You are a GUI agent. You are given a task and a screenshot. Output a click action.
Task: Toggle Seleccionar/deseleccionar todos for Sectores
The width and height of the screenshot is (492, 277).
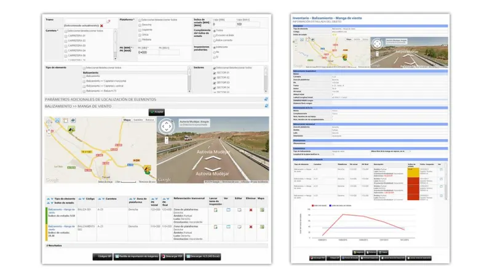[215, 68]
